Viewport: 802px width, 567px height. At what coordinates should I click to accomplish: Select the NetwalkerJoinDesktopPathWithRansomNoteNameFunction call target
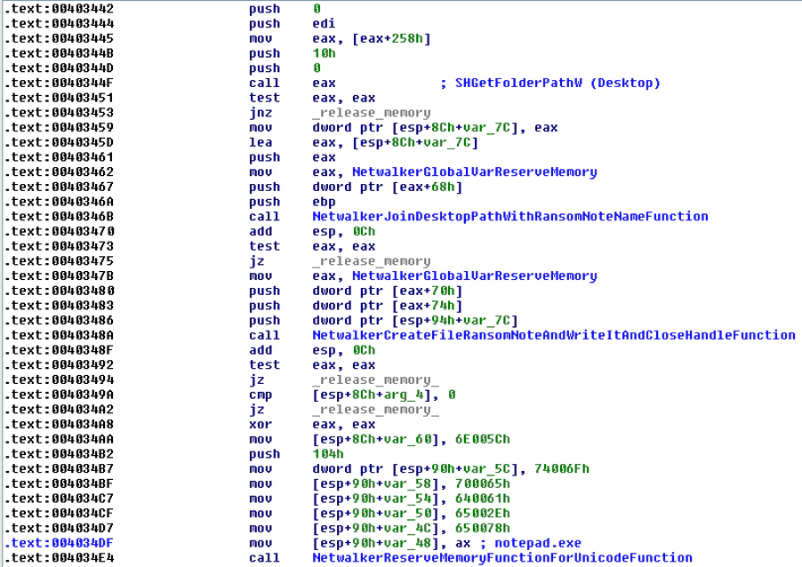[510, 216]
